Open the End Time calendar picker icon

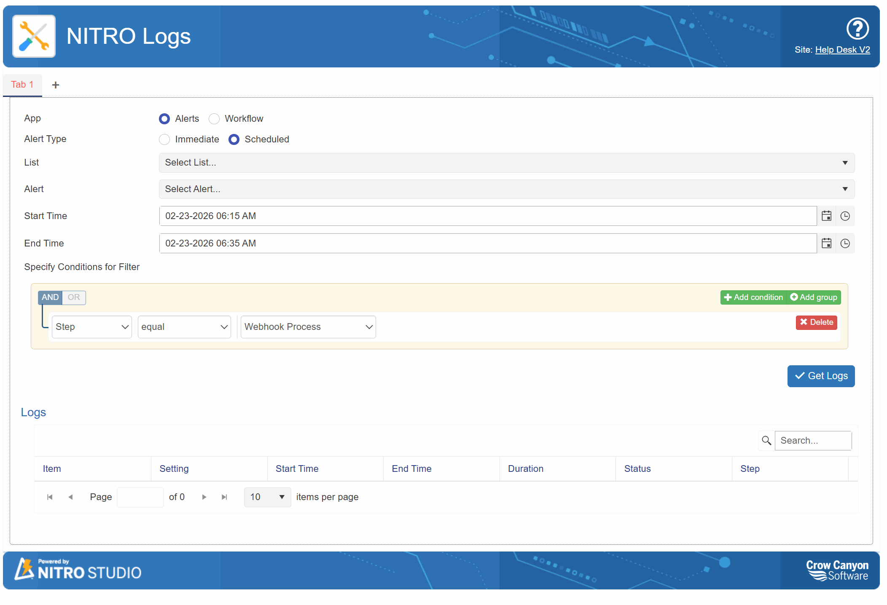point(827,243)
